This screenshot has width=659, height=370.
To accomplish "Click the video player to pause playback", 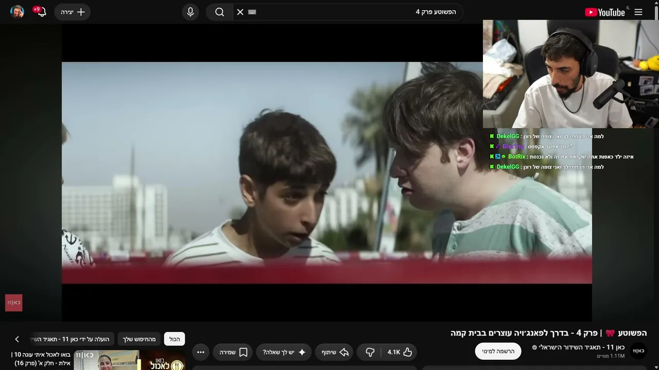I will (327, 173).
